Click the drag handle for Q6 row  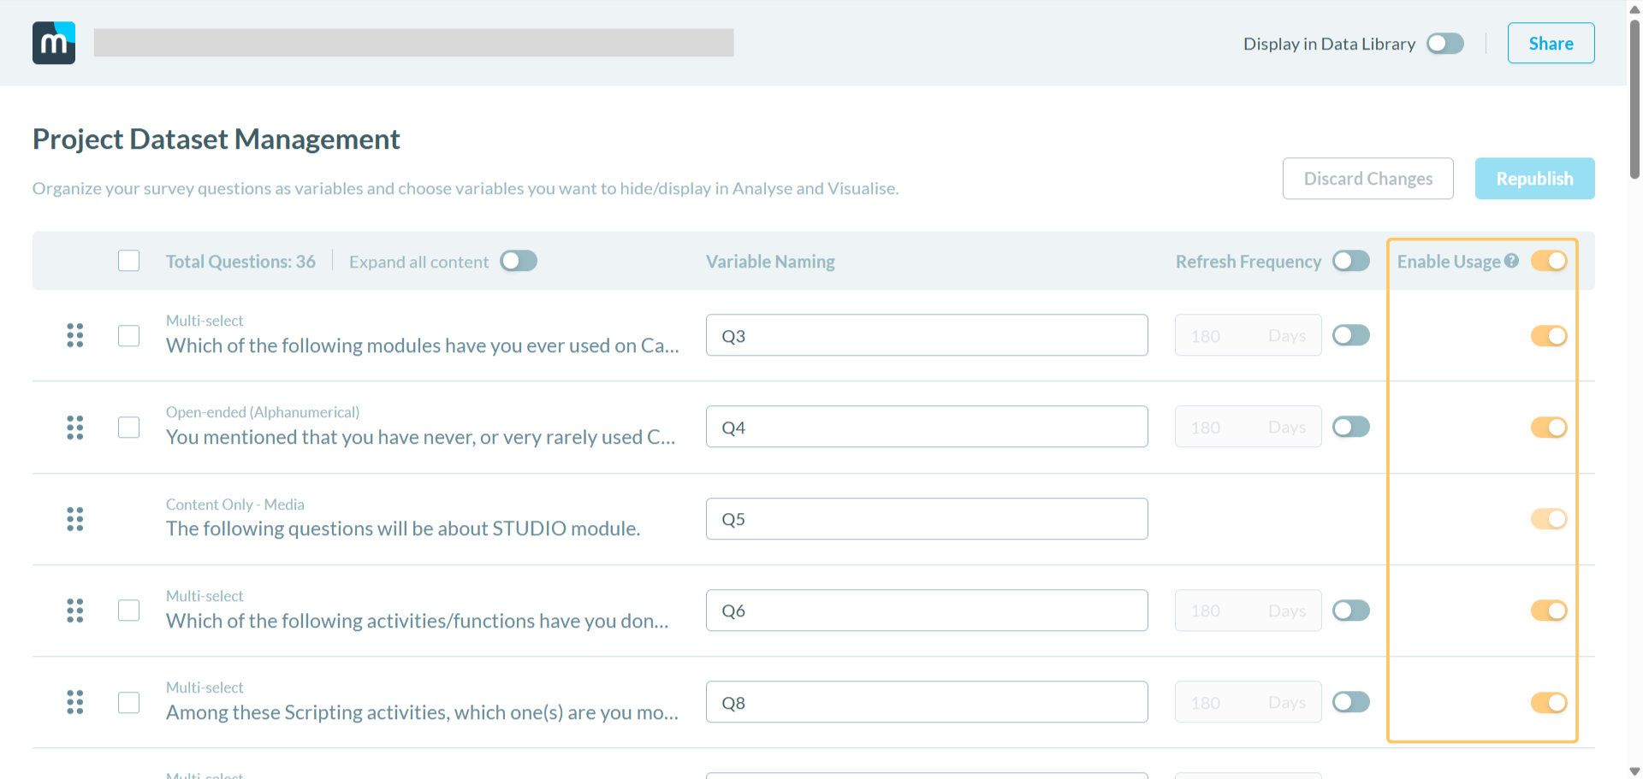pyautogui.click(x=75, y=611)
